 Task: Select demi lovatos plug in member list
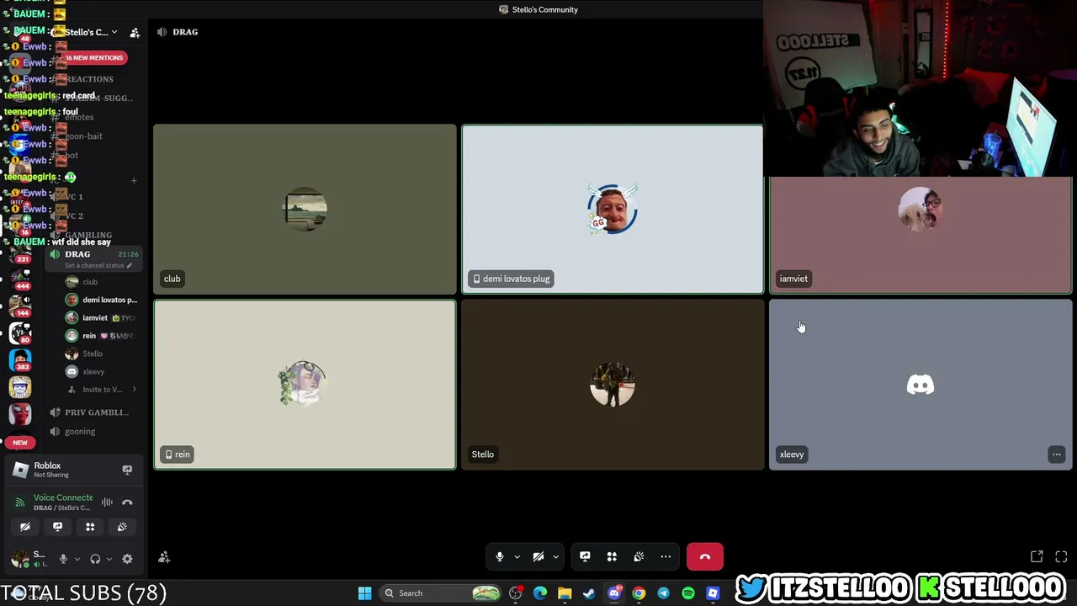(x=102, y=300)
